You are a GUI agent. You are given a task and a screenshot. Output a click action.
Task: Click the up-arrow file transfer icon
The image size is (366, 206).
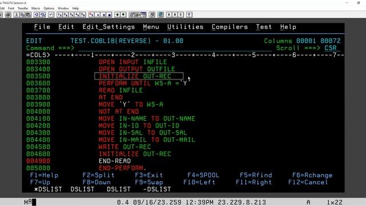117,15
